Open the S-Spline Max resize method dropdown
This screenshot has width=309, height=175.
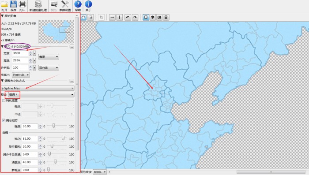(x=38, y=88)
